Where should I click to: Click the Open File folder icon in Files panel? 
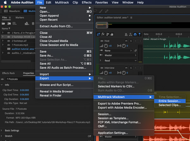pyautogui.click(x=3, y=23)
